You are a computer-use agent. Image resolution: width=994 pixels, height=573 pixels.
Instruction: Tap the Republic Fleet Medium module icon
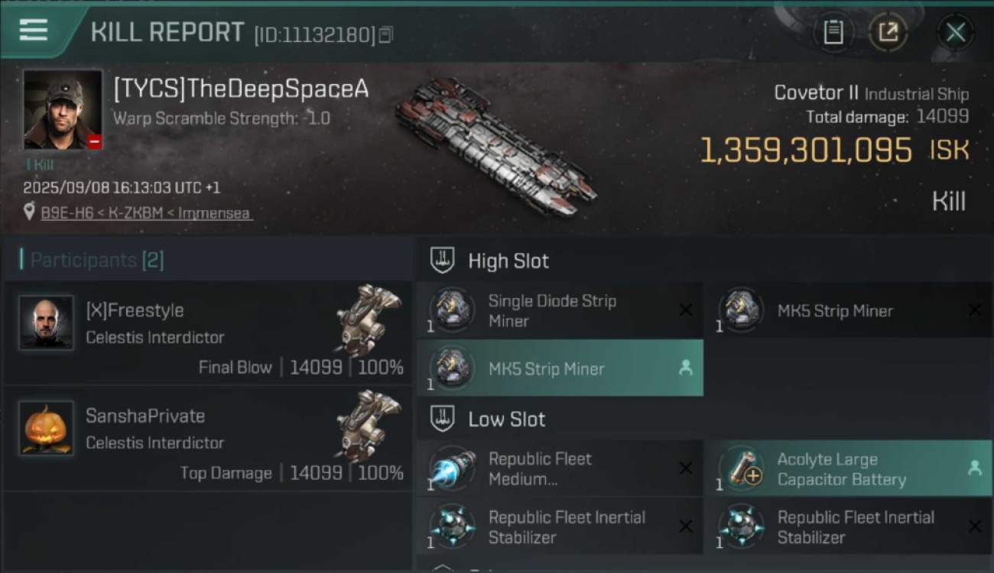[451, 468]
